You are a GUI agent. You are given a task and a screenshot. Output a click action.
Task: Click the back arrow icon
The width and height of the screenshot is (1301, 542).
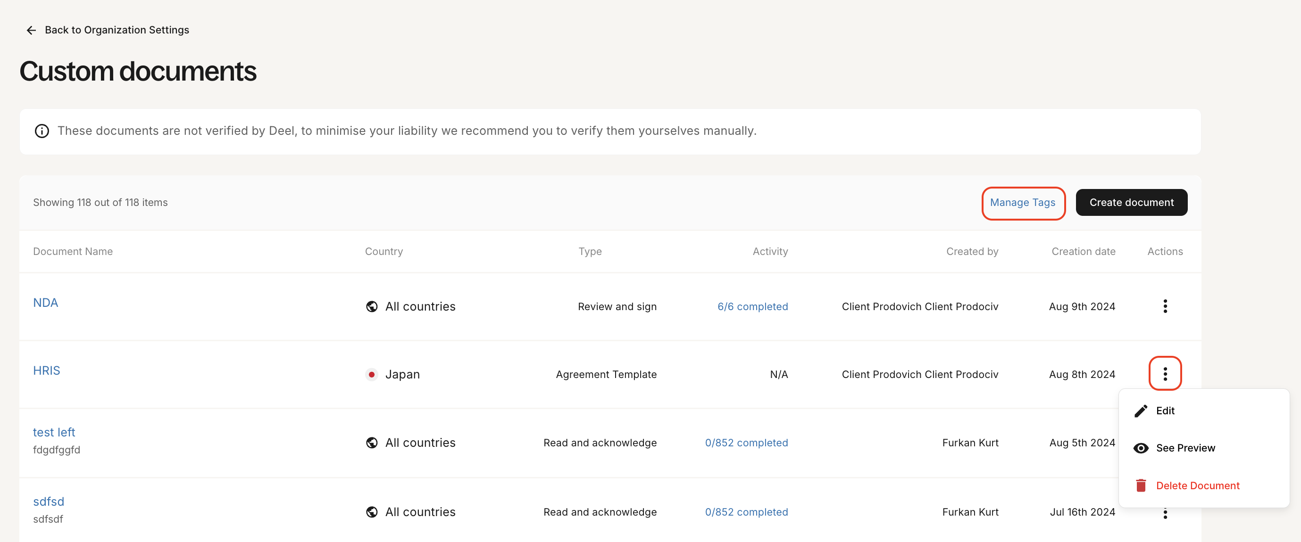31,30
